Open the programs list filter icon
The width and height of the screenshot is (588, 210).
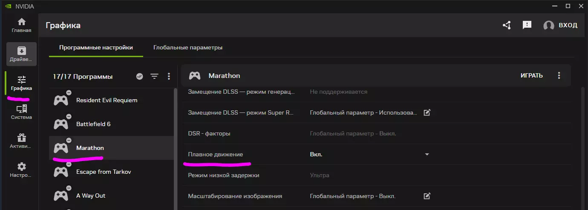tap(154, 76)
